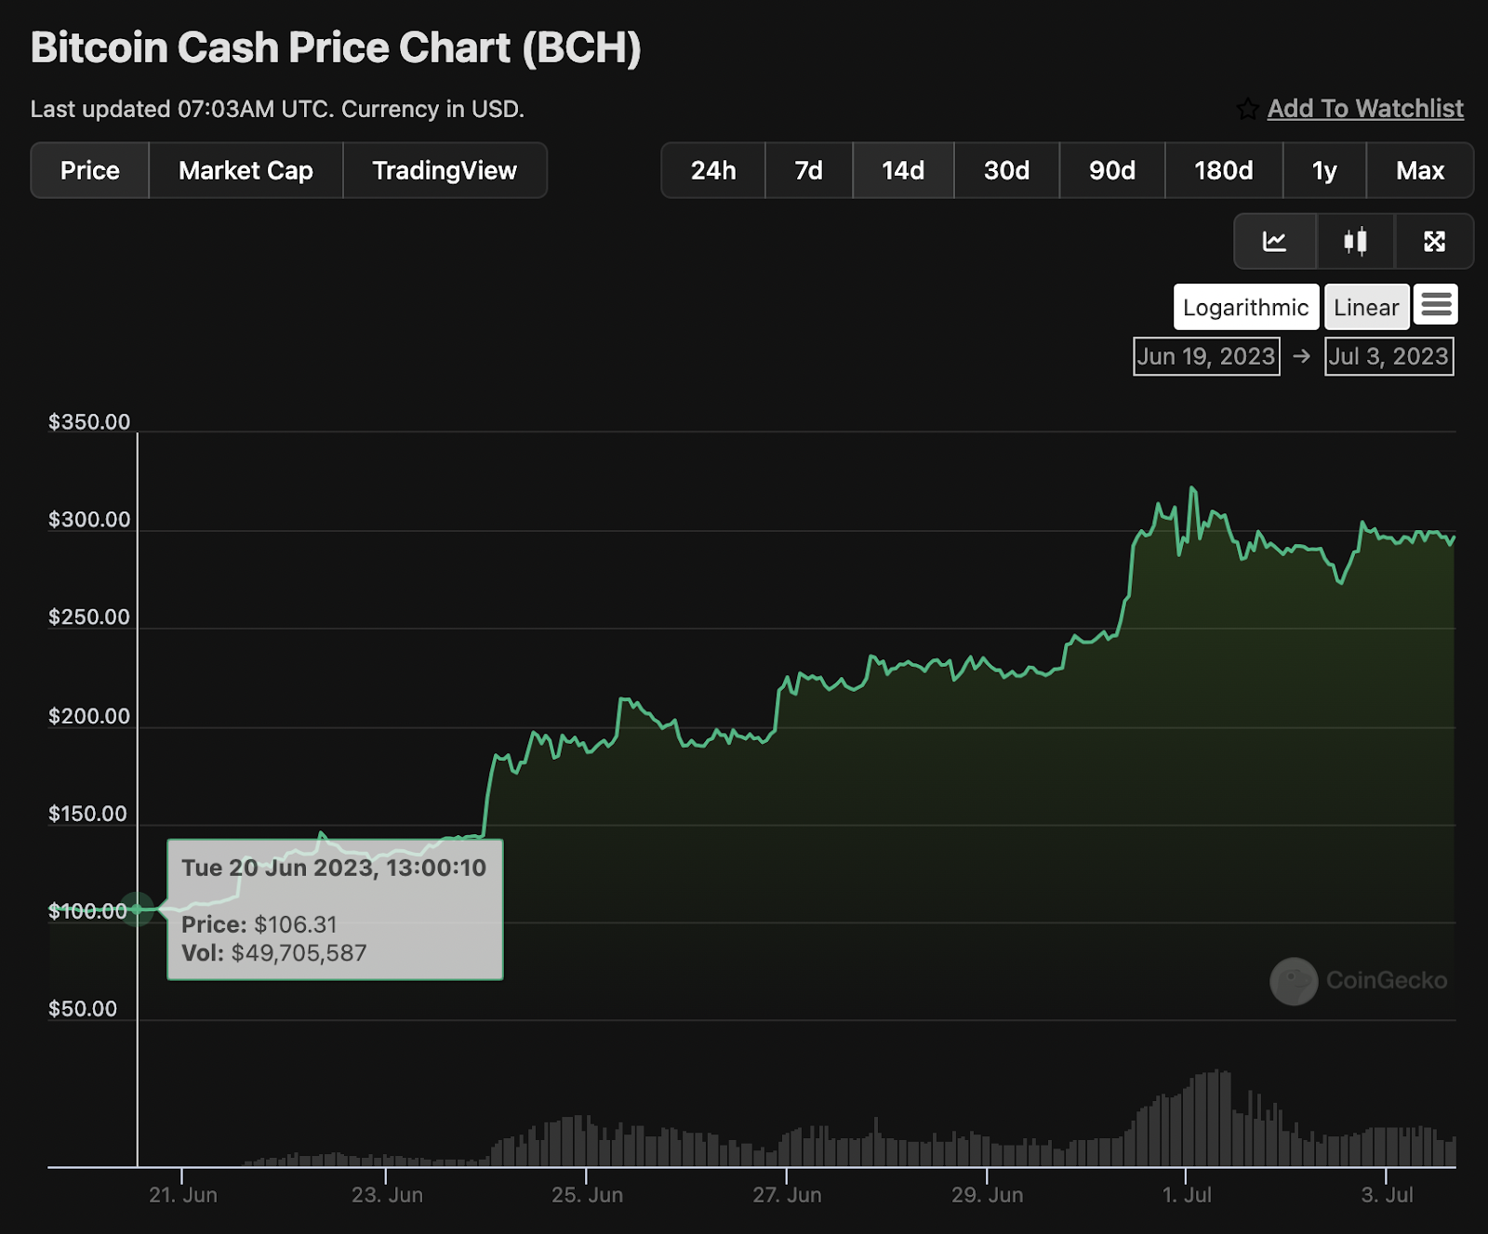Viewport: 1488px width, 1234px height.
Task: Click the star icon beside Add To Watchlist
Action: [x=1246, y=109]
